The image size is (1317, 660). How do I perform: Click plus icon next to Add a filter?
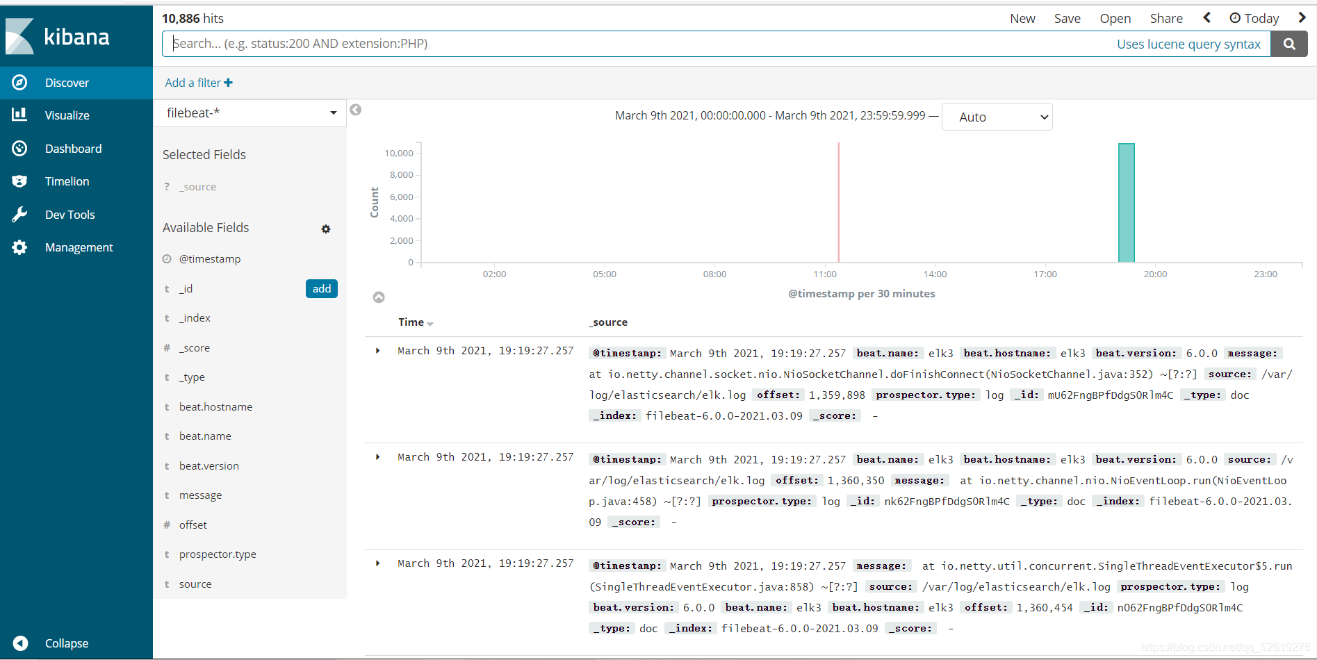(228, 83)
